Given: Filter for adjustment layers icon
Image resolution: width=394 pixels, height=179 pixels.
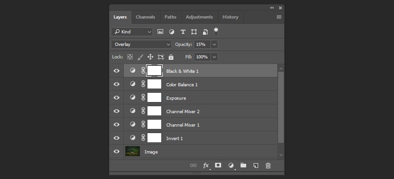Looking at the screenshot, I should pos(172,32).
